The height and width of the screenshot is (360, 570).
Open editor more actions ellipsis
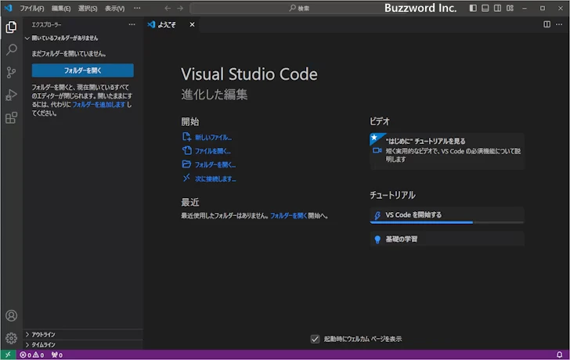(x=559, y=24)
